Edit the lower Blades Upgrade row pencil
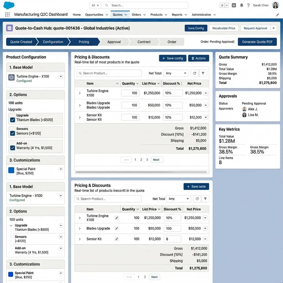The image size is (283, 283). coord(117,229)
